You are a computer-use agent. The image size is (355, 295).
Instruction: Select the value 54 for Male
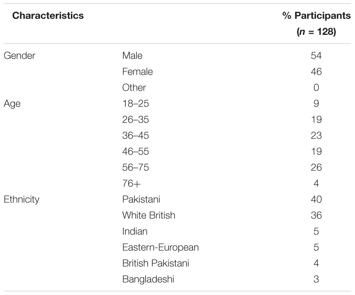click(x=316, y=56)
